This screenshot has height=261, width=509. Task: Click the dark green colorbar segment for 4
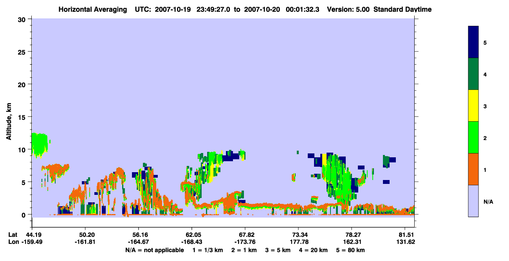click(x=473, y=74)
